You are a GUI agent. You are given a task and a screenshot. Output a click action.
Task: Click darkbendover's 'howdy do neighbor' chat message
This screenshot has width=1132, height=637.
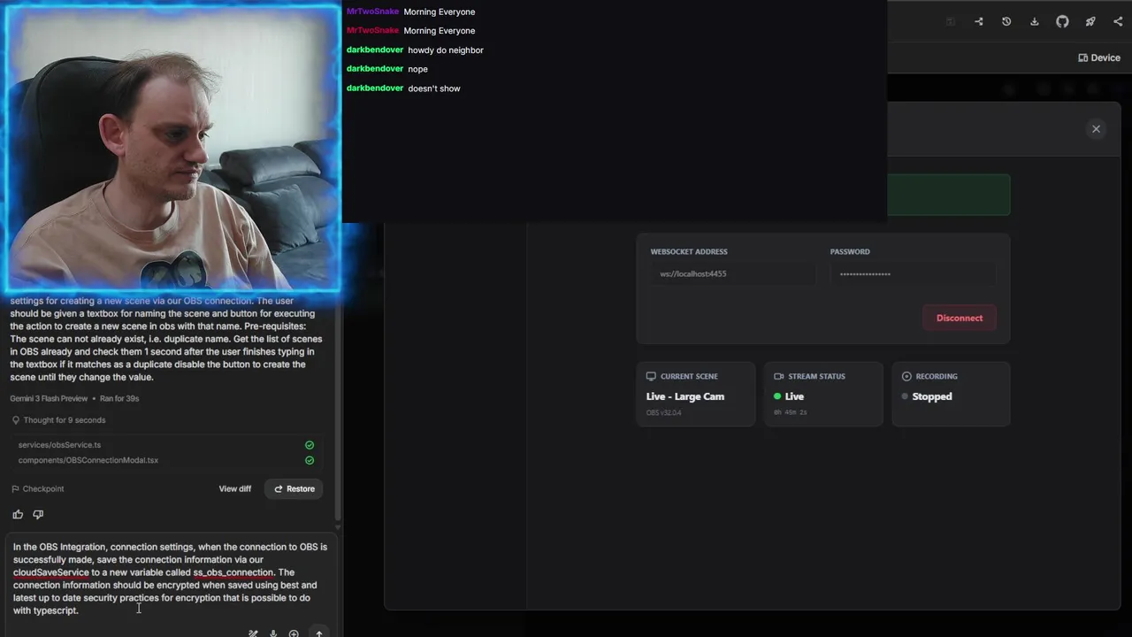446,50
